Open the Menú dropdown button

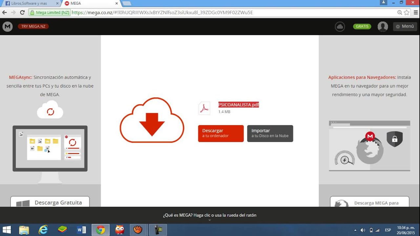coord(405,27)
